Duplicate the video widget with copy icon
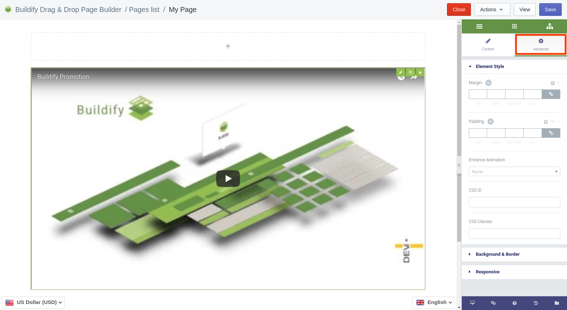 [x=410, y=72]
